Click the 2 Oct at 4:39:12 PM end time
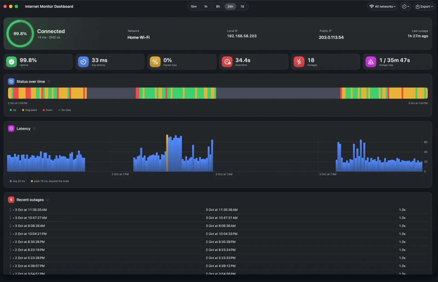Screen dimensions: 438x282 pyautogui.click(x=221, y=266)
